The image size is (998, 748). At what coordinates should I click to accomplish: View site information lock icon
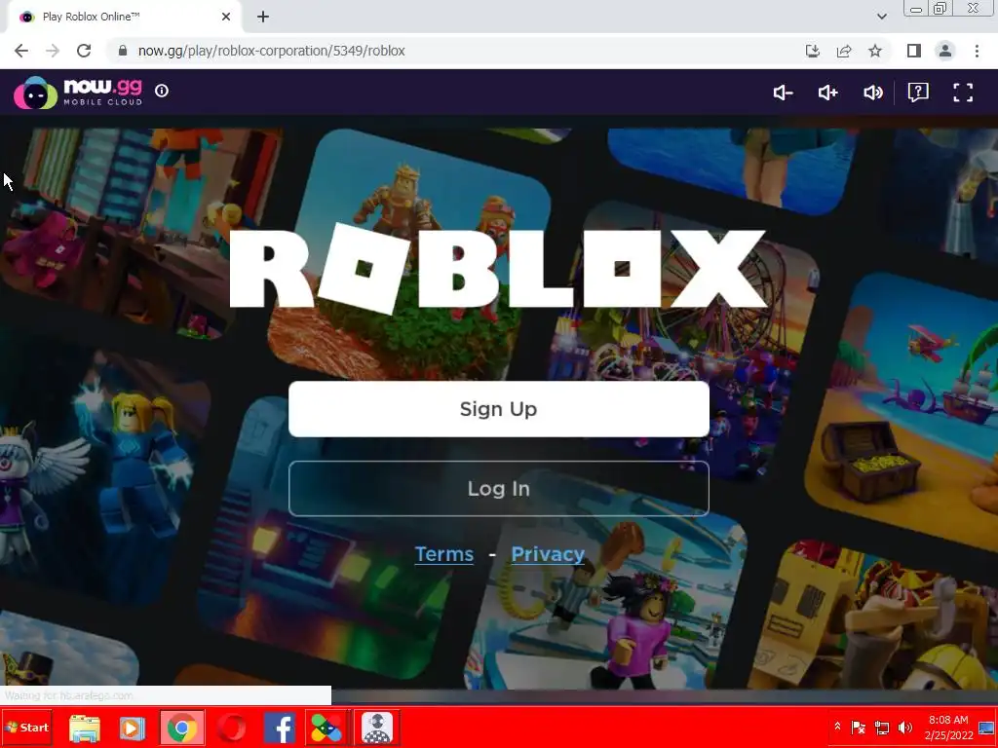point(123,51)
